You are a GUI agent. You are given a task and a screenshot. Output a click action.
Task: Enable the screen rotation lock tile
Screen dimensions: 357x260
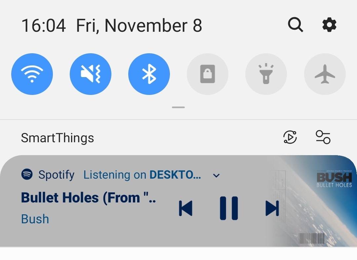click(x=208, y=74)
